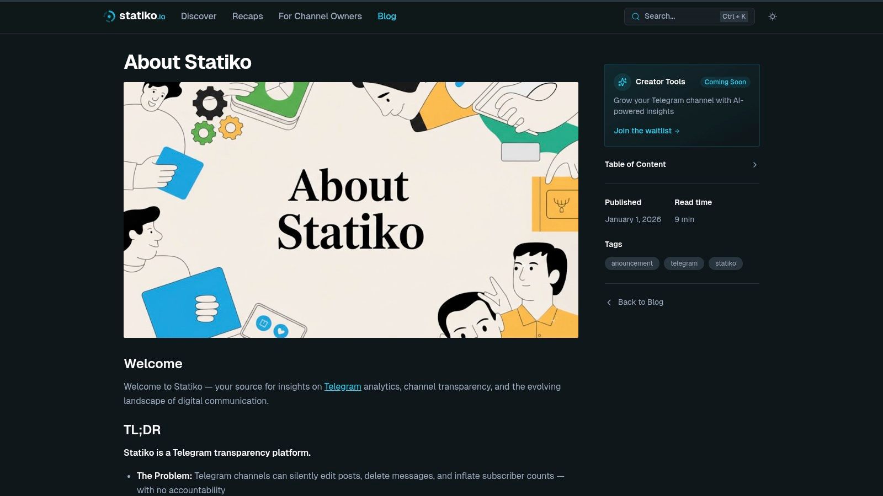Viewport: 883px width, 496px height.
Task: Click the Back to Blog left chevron
Action: pyautogui.click(x=609, y=303)
